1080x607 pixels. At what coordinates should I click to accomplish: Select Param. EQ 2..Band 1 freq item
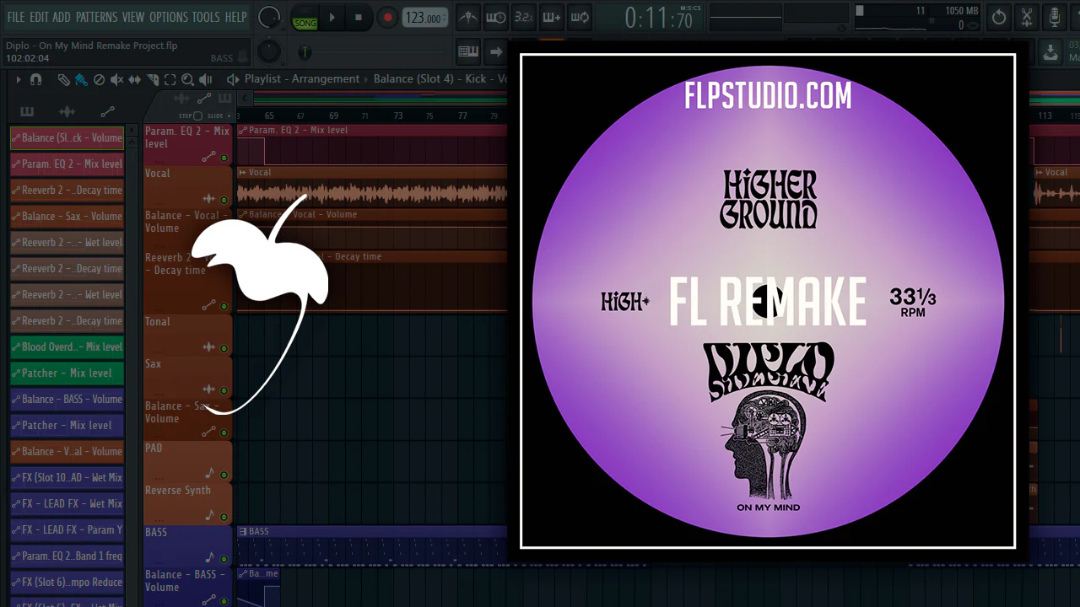(x=67, y=556)
